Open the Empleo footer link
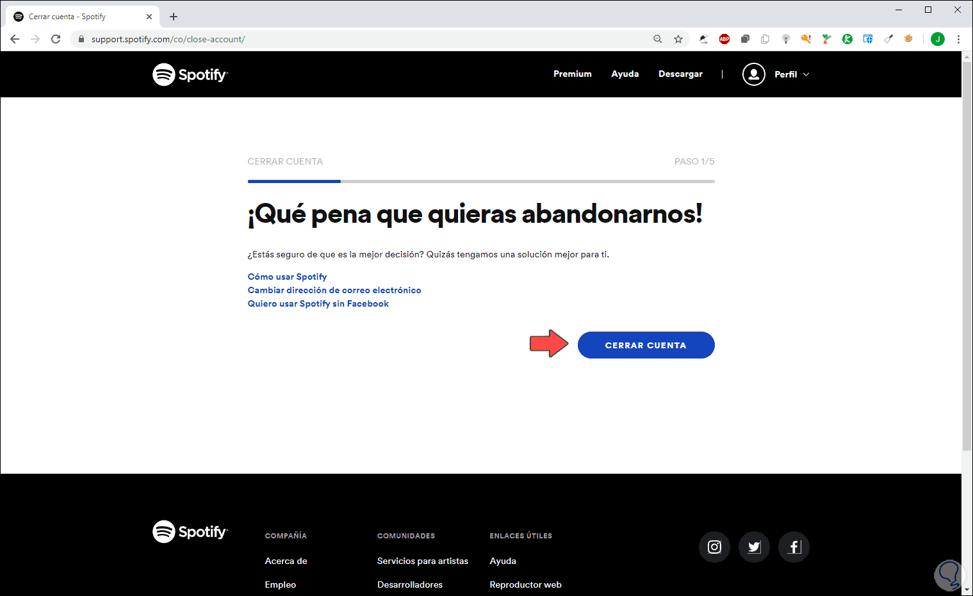 [281, 584]
